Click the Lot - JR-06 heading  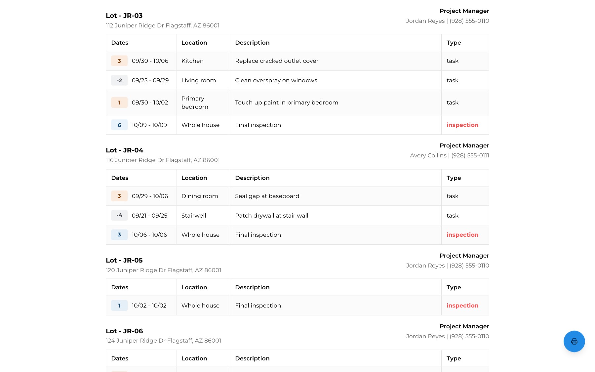coord(124,331)
